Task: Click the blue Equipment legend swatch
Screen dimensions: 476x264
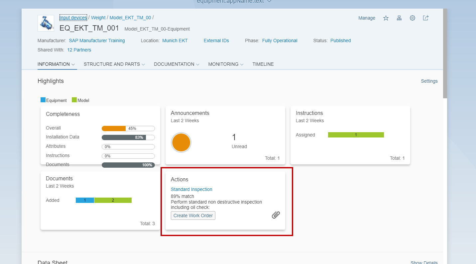Action: point(43,100)
